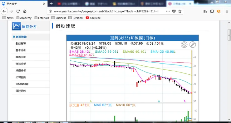Click the cyan marker at chart bottom
The width and height of the screenshot is (231, 123).
(x=159, y=101)
